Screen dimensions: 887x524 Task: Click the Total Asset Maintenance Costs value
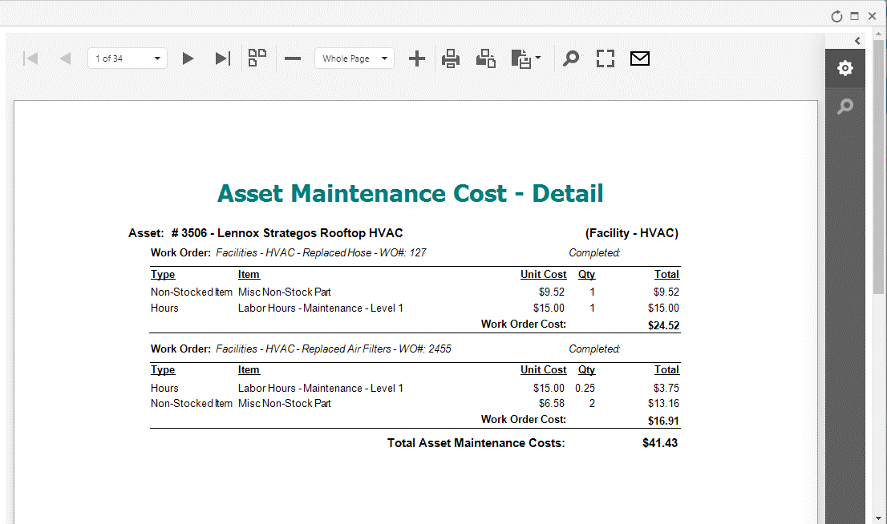point(659,443)
